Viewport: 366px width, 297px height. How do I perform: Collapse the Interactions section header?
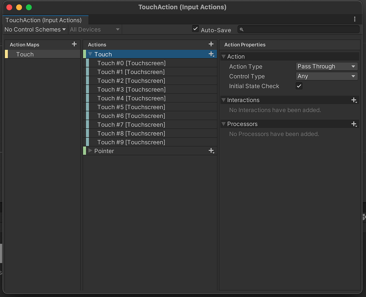[x=223, y=100]
